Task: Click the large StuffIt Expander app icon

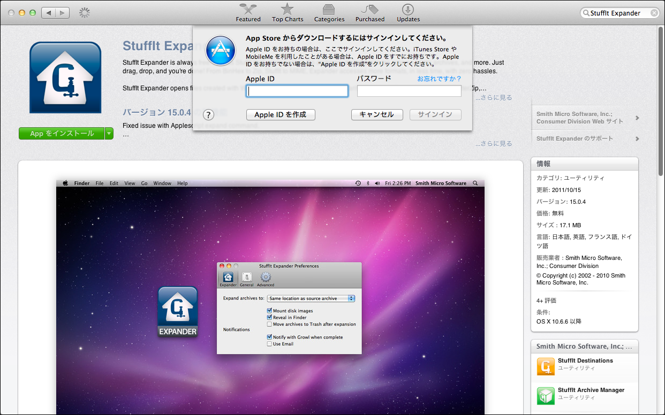Action: click(x=65, y=78)
